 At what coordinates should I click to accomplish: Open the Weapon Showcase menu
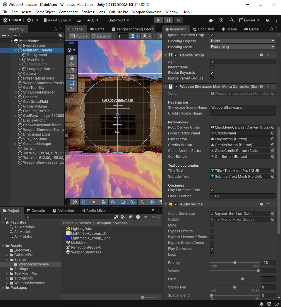(147, 12)
